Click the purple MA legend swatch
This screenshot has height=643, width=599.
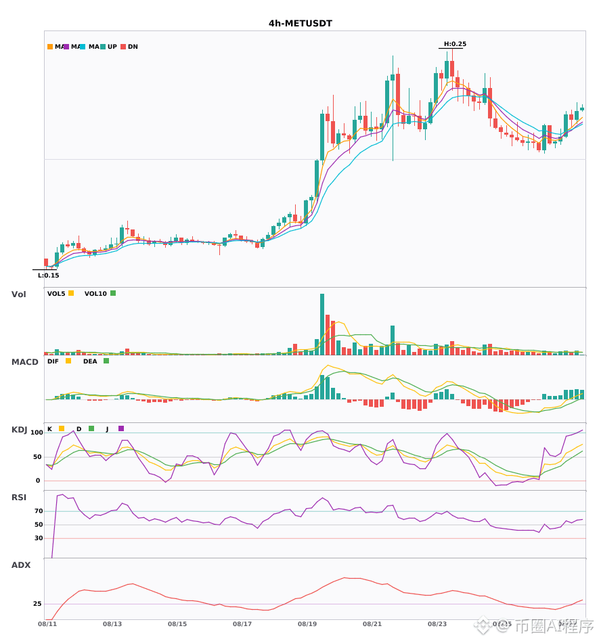point(66,47)
